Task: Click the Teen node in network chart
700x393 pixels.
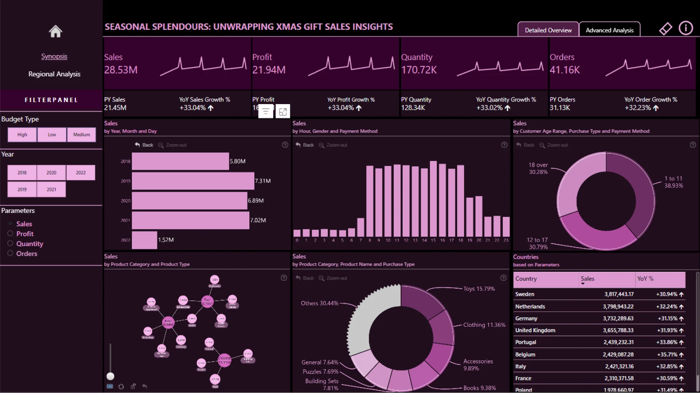Action: click(207, 302)
